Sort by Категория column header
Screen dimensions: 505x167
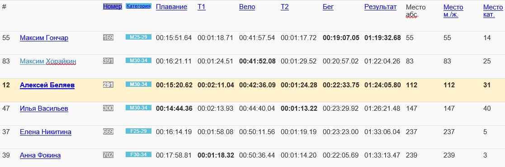[138, 6]
